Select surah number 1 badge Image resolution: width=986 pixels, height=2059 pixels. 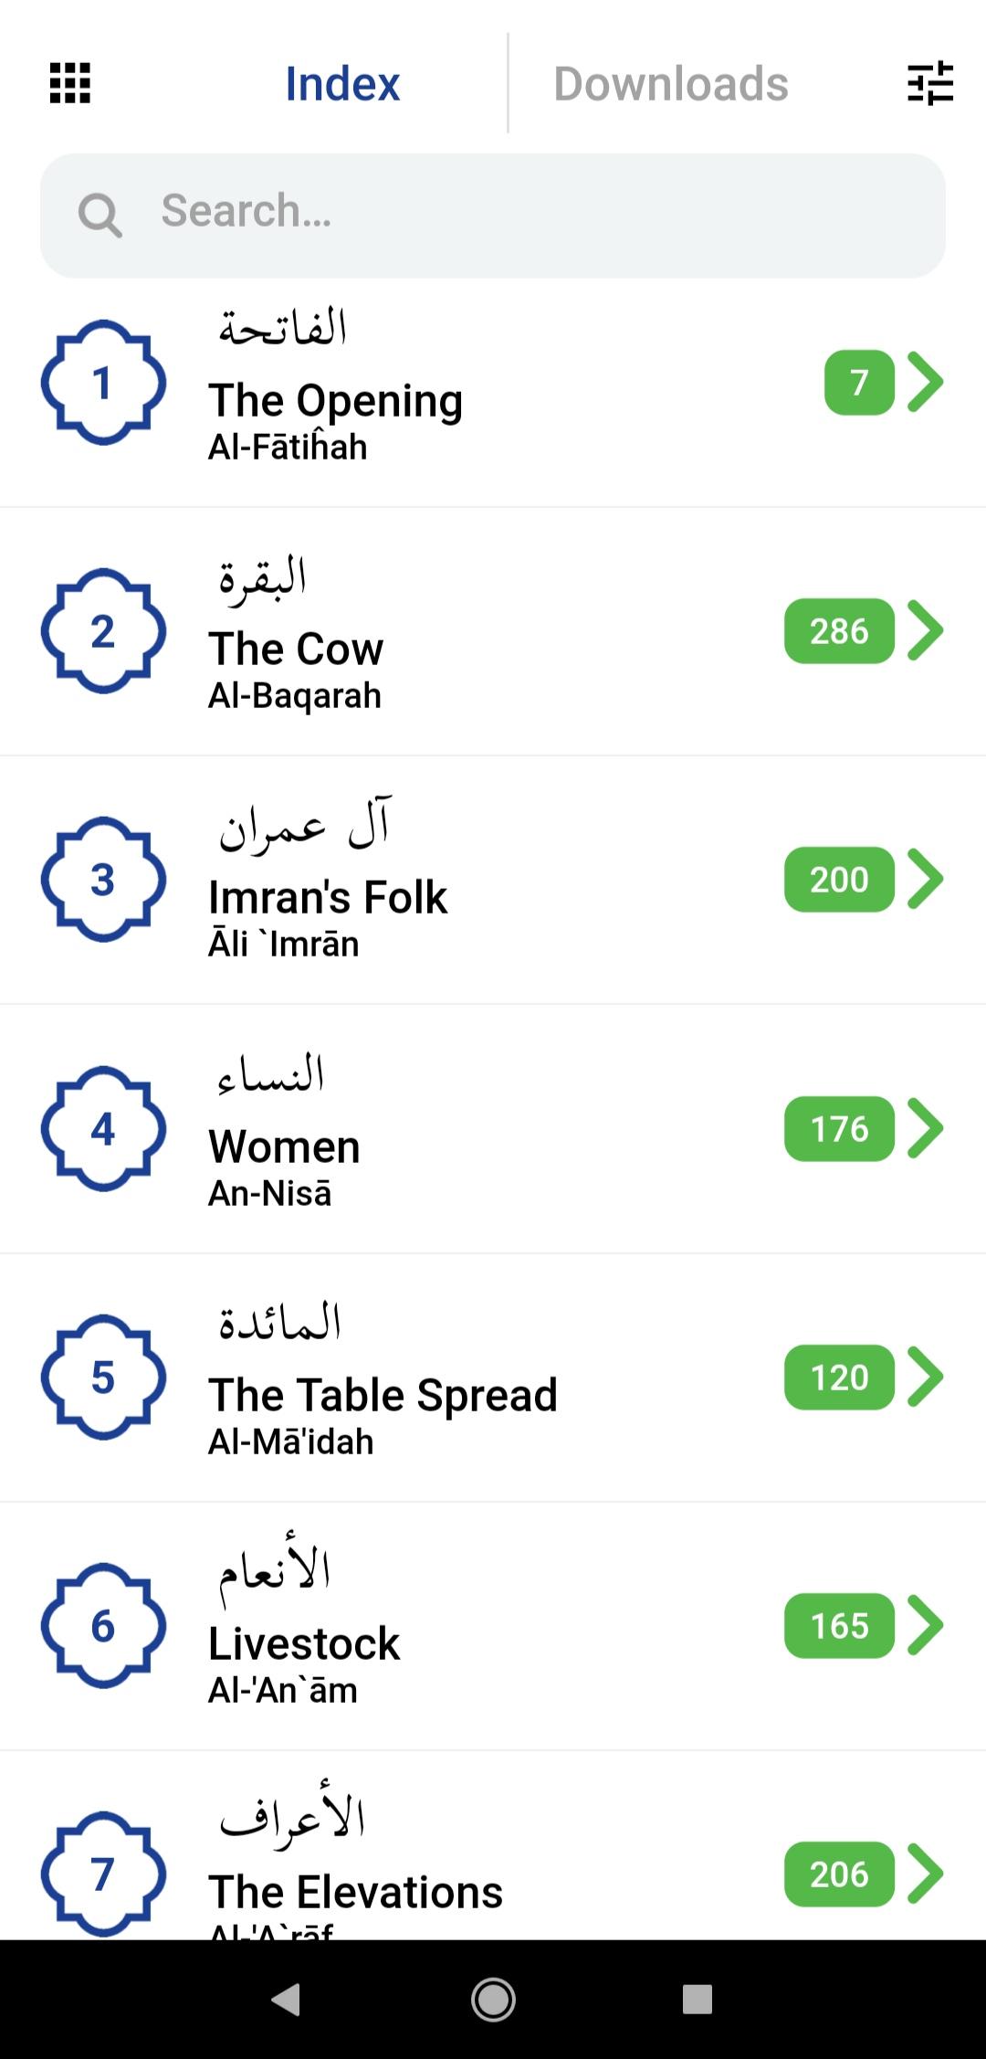coord(103,383)
